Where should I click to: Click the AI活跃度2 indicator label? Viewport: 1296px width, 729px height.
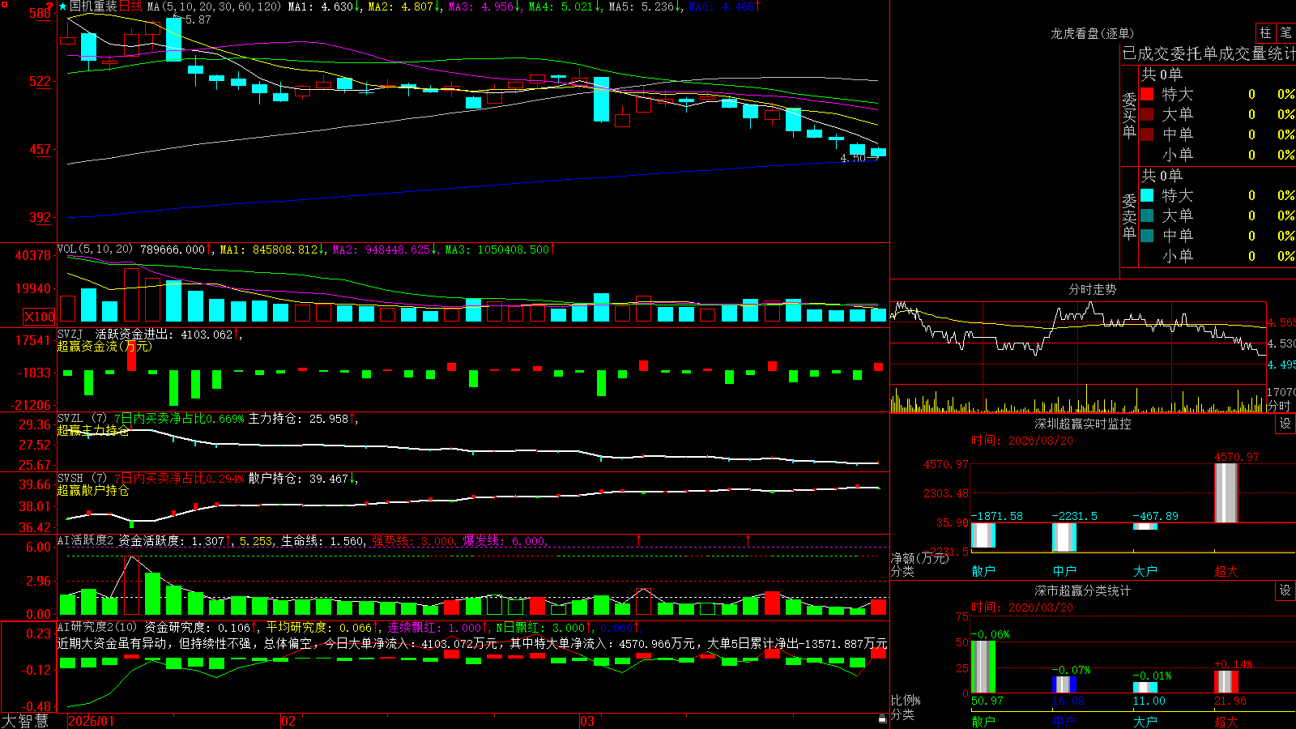pyautogui.click(x=85, y=541)
